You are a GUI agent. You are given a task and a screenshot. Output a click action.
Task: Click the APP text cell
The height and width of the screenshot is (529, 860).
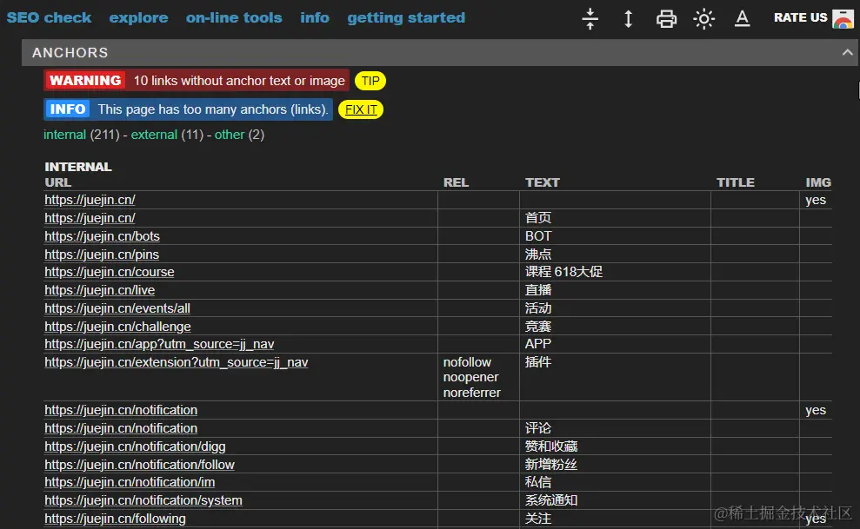click(538, 344)
